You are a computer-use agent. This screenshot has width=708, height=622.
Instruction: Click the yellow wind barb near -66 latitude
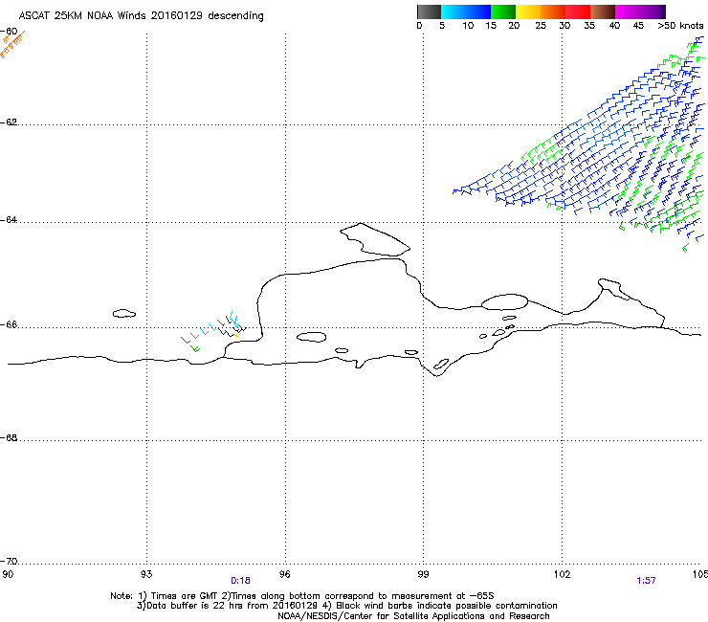[237, 335]
